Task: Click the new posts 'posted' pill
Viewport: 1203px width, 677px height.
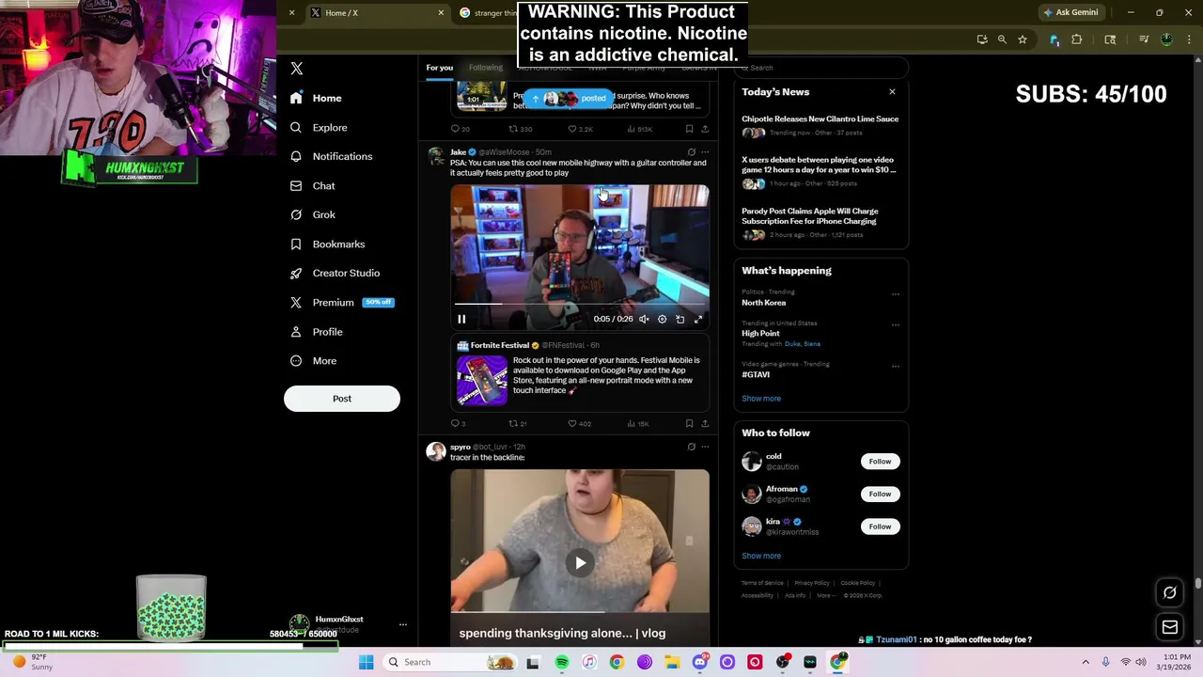Action: (x=569, y=99)
